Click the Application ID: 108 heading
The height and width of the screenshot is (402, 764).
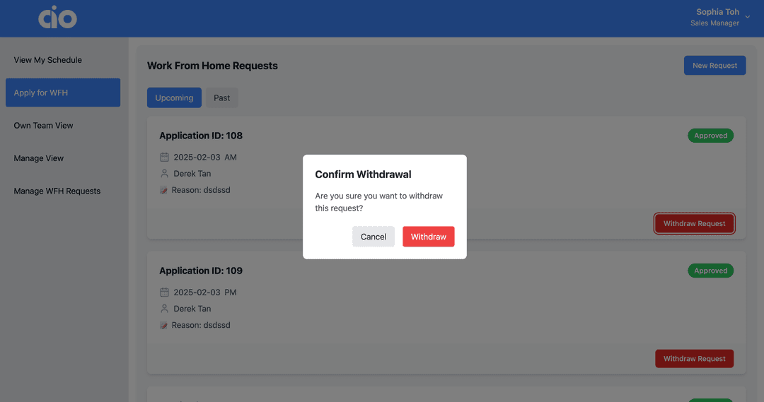(201, 136)
